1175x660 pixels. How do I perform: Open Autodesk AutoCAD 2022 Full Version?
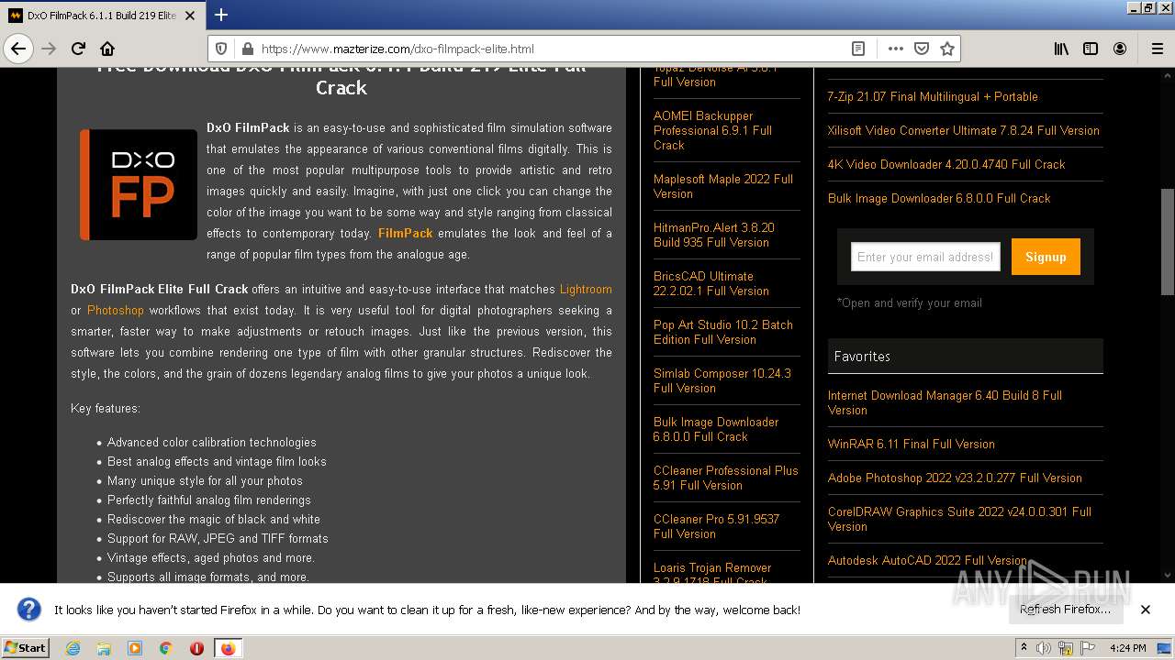pyautogui.click(x=927, y=560)
